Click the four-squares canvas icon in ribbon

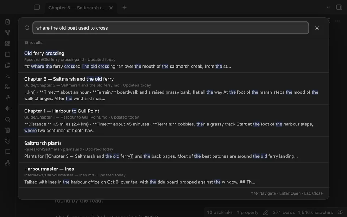(8, 43)
